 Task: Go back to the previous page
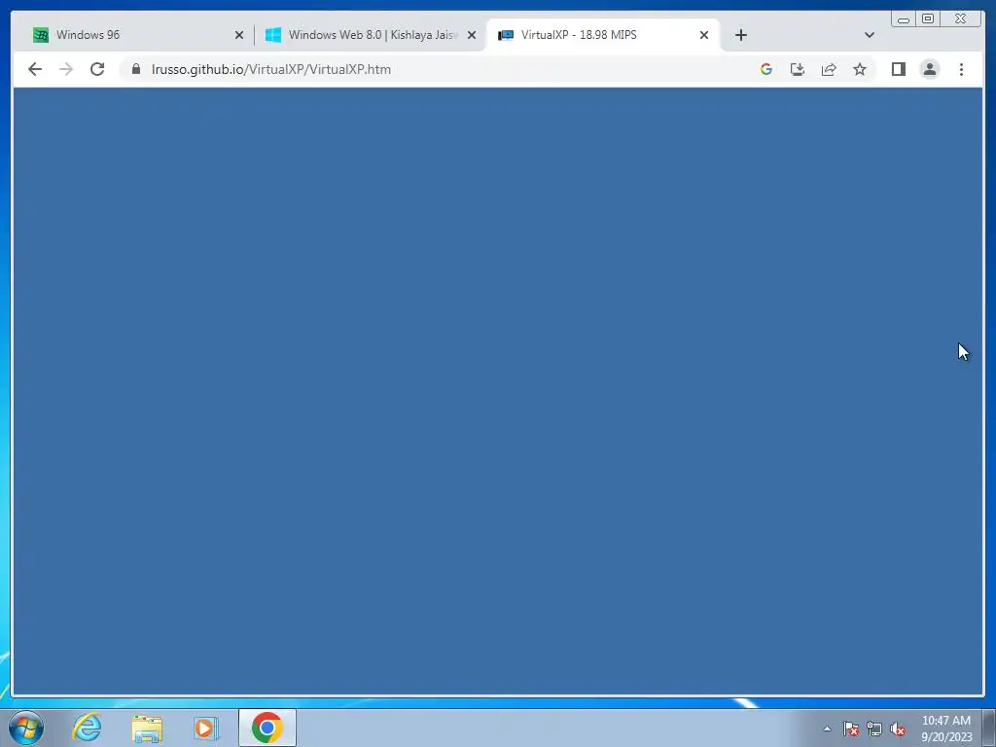click(x=35, y=69)
